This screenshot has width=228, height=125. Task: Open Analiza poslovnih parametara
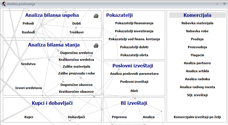134,74
